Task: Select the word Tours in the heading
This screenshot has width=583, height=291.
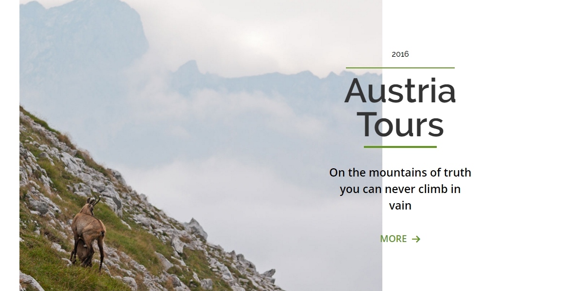Action: click(x=400, y=124)
